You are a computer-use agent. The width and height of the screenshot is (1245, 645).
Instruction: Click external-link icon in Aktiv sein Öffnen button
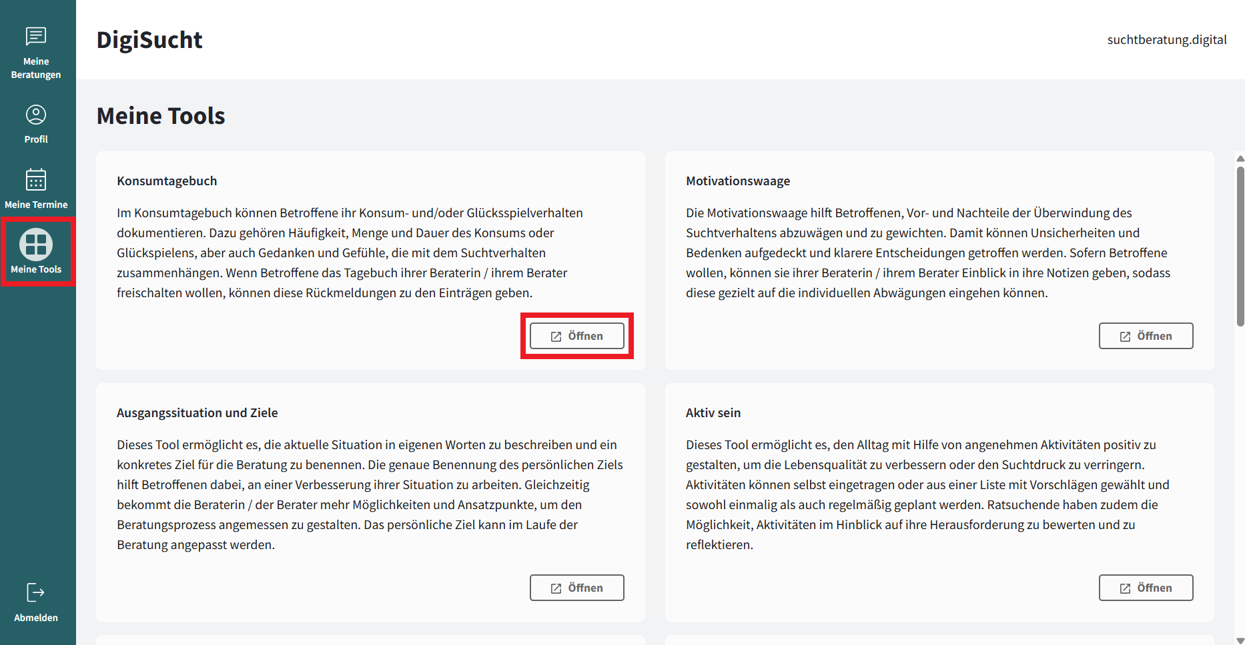pos(1125,588)
